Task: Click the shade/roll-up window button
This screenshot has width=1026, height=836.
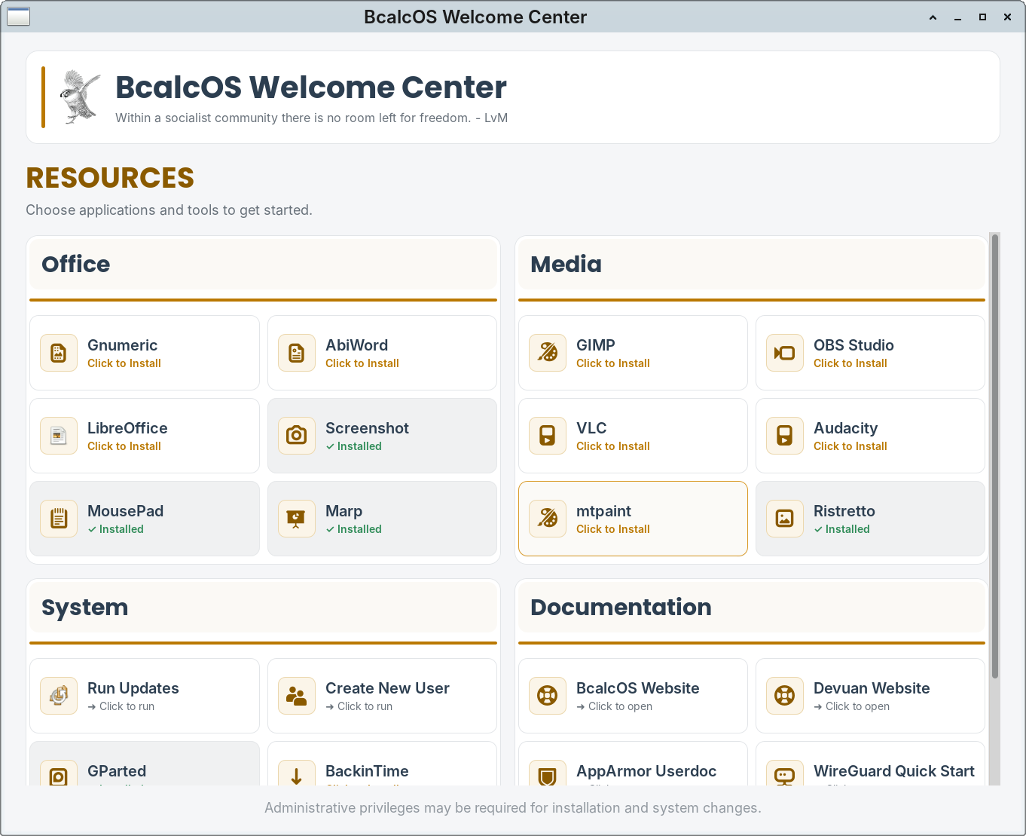Action: coord(933,17)
